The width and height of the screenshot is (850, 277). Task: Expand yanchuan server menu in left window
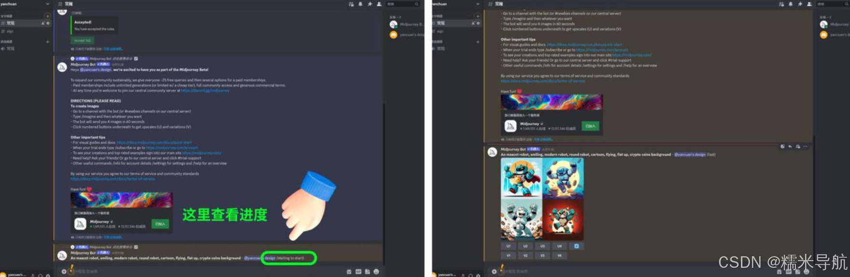(x=47, y=4)
